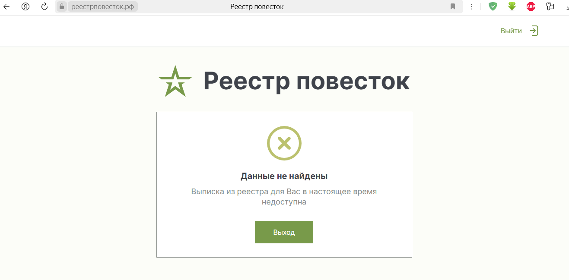
Task: Click the 'Реестр повесток' main heading
Action: tap(306, 81)
